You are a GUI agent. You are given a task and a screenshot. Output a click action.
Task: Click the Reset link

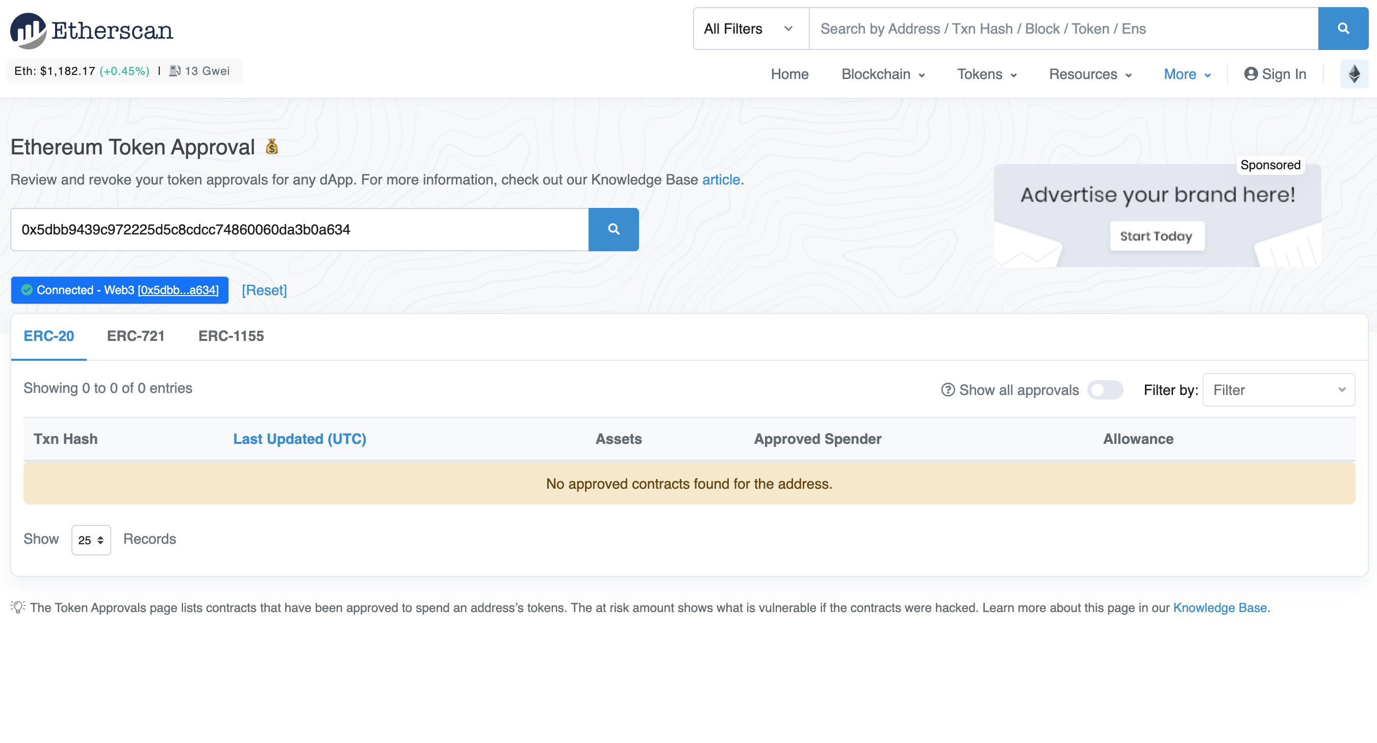coord(264,290)
